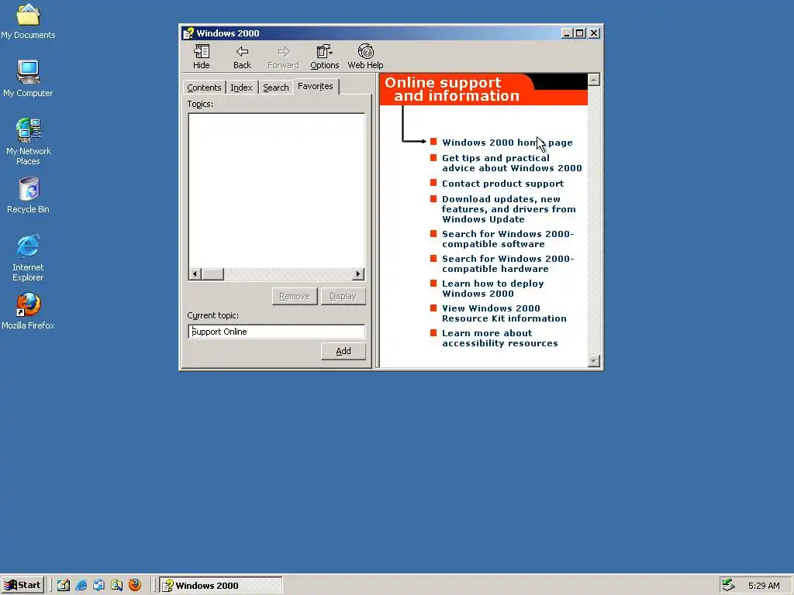Open Contact product support link
Image resolution: width=794 pixels, height=595 pixels.
click(502, 184)
